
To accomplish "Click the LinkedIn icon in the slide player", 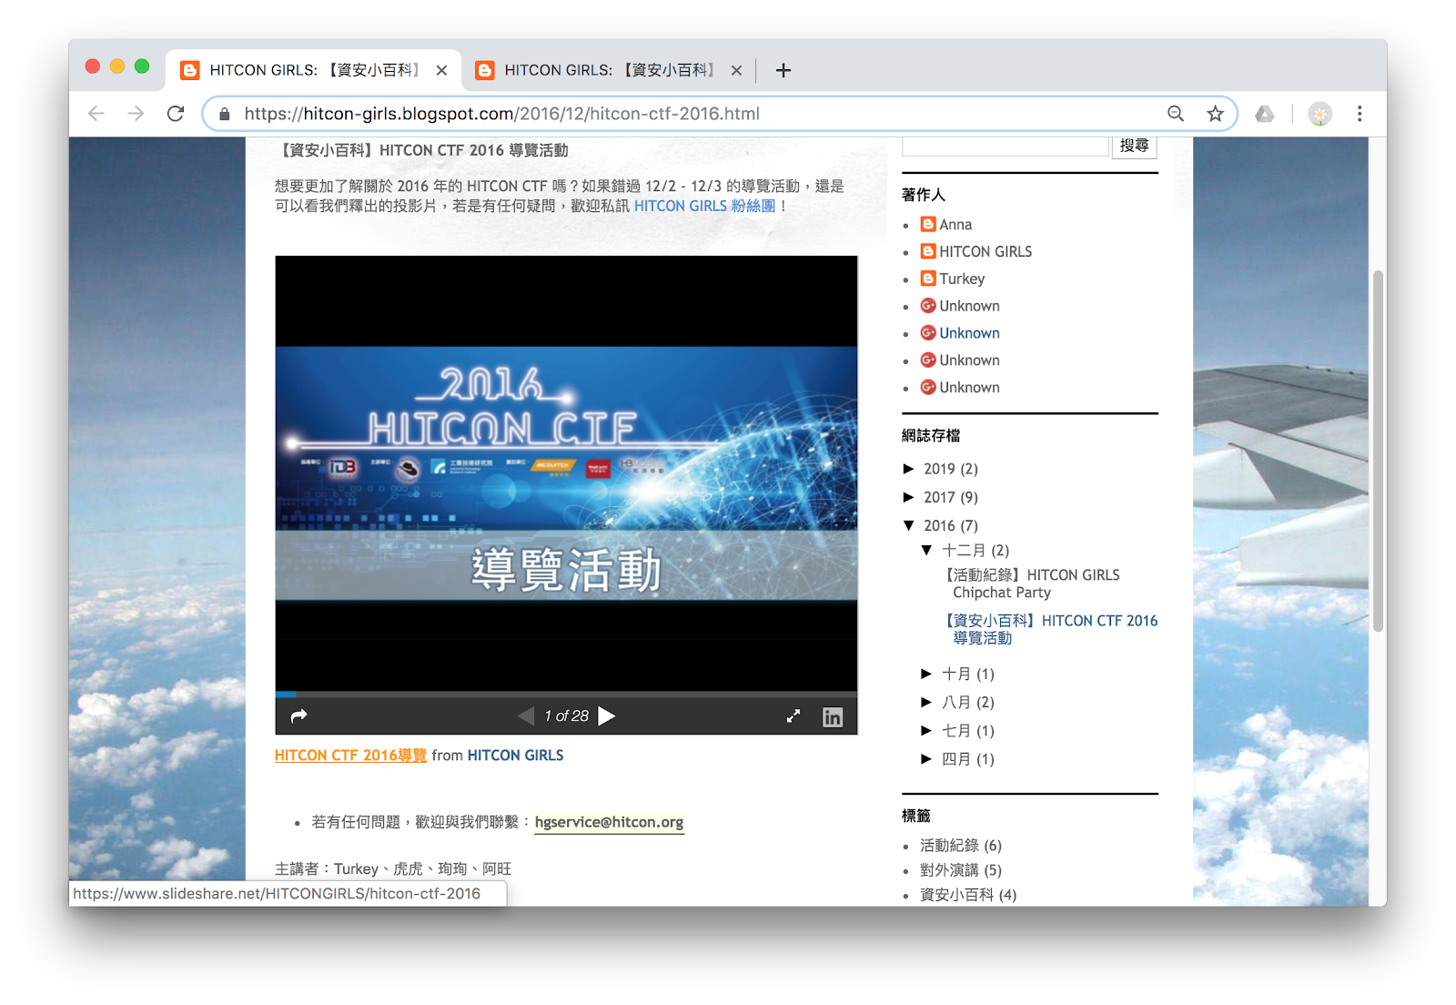I will coord(833,717).
